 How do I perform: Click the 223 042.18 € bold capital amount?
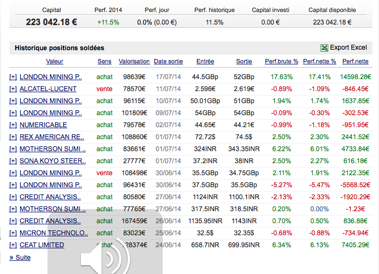click(x=51, y=22)
